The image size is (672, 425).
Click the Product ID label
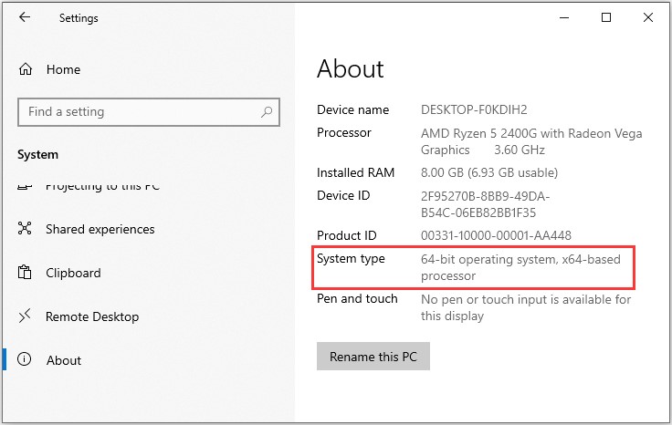[x=346, y=235]
